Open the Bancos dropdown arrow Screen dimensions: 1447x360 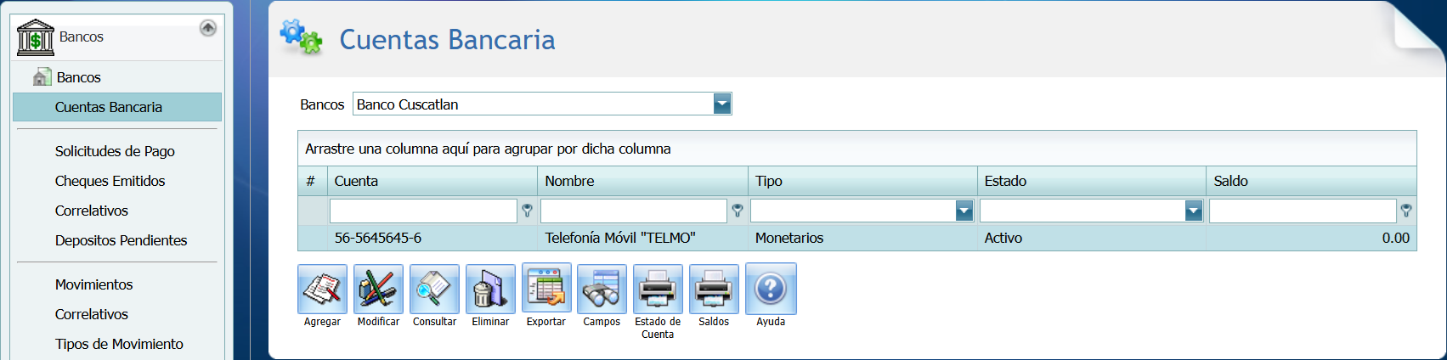click(722, 104)
